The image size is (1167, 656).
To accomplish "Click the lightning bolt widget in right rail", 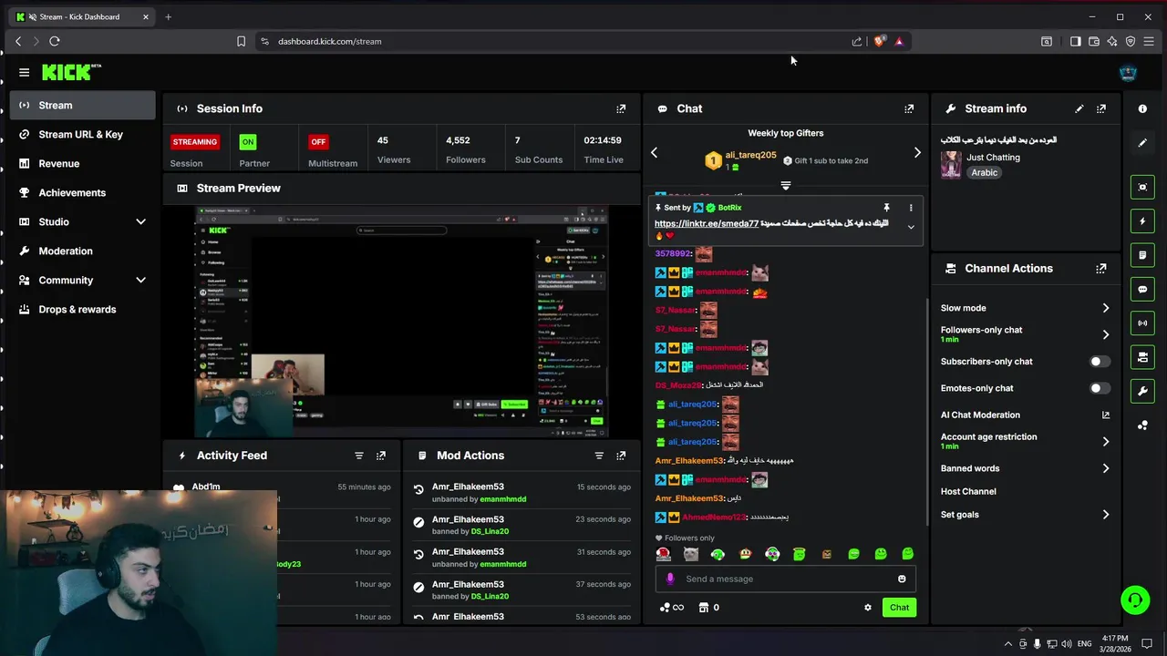I will pyautogui.click(x=1142, y=221).
